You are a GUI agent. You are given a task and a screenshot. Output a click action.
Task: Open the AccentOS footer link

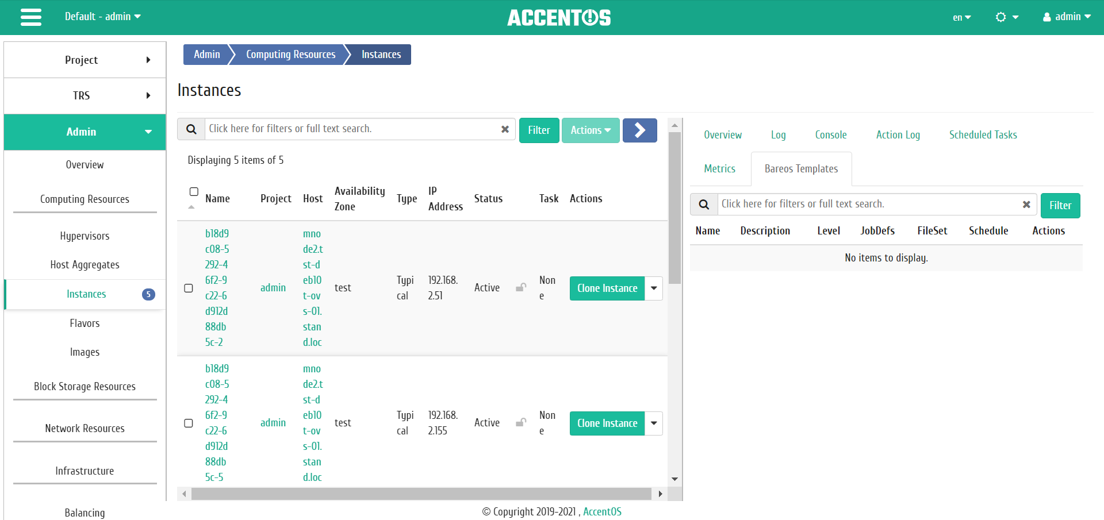coord(602,512)
